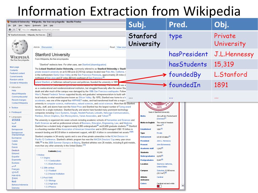This screenshot has width=258, height=193.
Task: Click the Firefox back arrow button
Action: (x=10, y=30)
